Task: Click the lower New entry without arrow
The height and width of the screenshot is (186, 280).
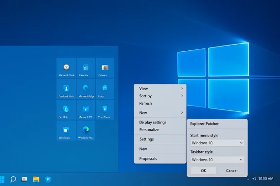Action: 160,149
